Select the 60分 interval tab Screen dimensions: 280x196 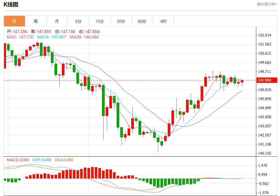142,21
